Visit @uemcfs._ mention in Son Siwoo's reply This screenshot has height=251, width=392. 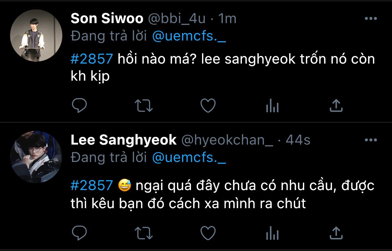(x=189, y=36)
